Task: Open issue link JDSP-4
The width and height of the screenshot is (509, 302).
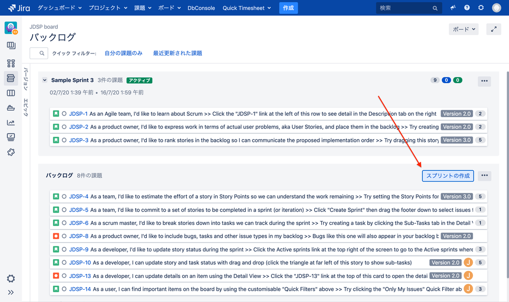Action: (x=79, y=196)
